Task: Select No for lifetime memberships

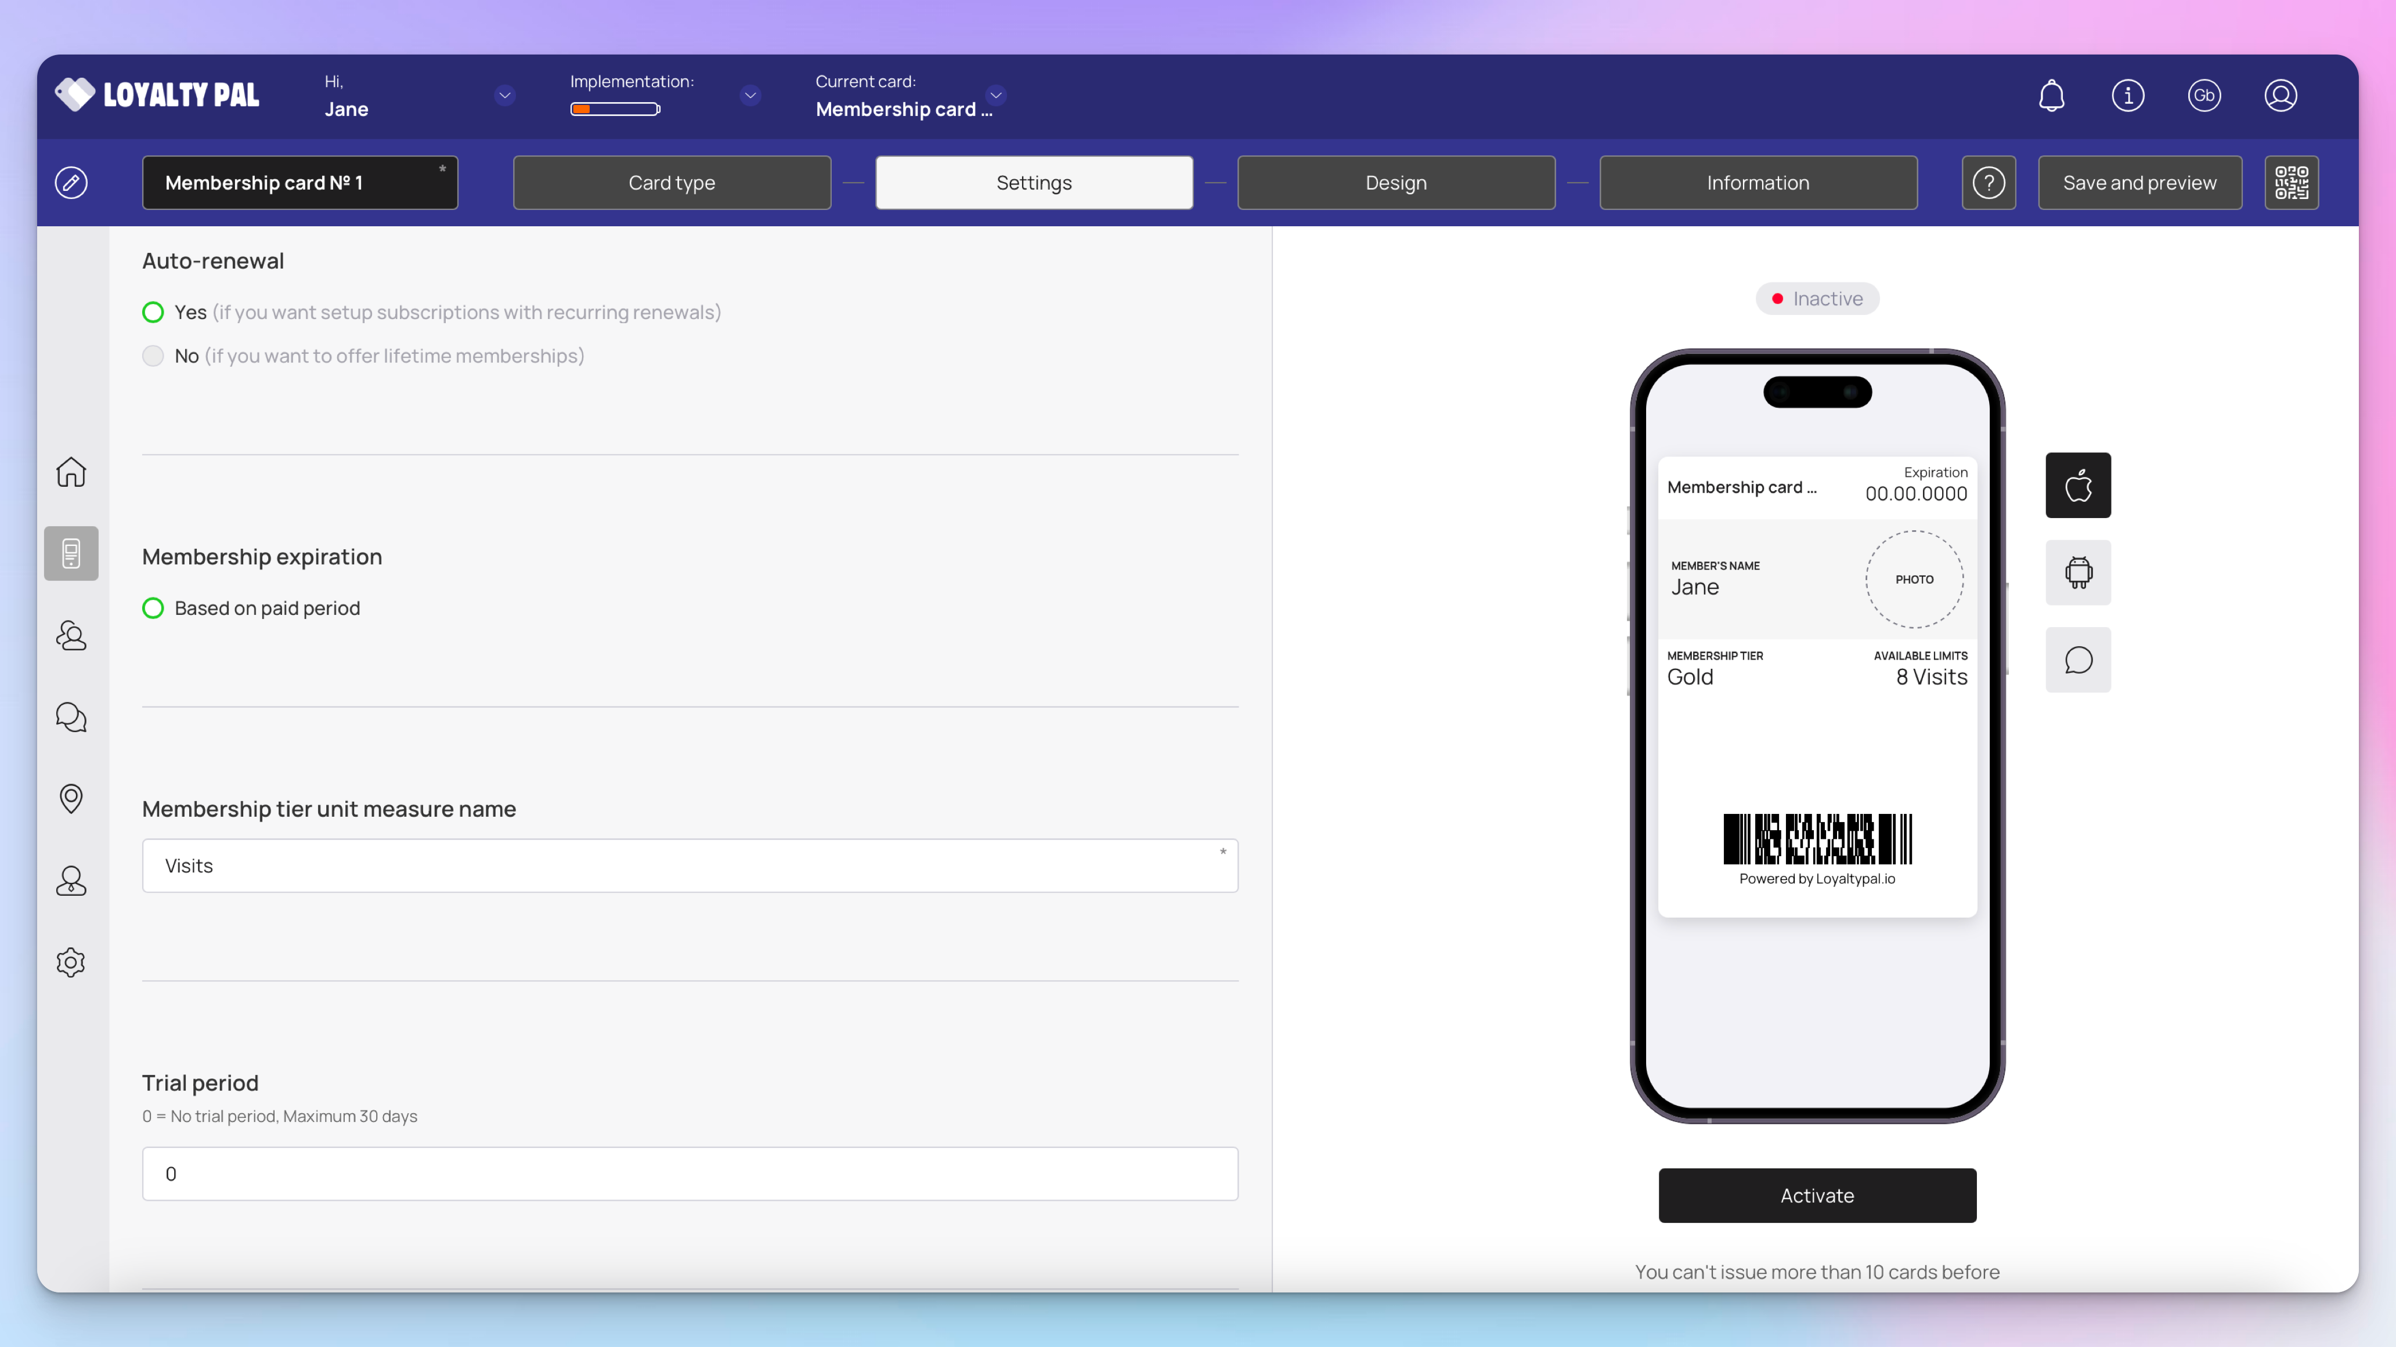Action: [x=153, y=356]
